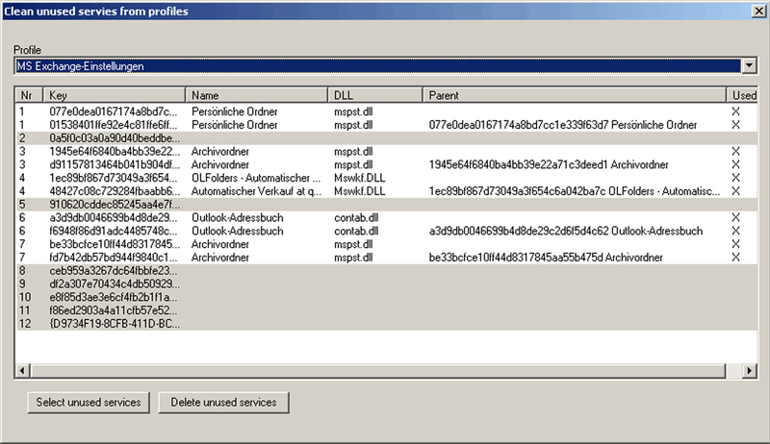770x444 pixels.
Task: Click Used X mark for Automatischer Verkauf row
Action: tap(735, 191)
